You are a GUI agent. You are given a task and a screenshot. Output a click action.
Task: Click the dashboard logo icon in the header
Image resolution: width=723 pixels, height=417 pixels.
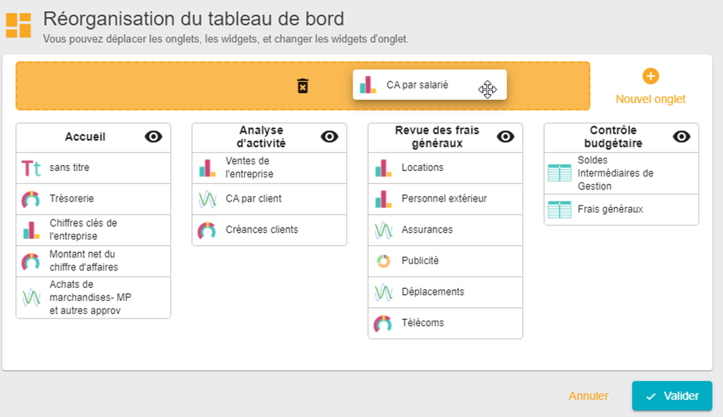point(18,24)
